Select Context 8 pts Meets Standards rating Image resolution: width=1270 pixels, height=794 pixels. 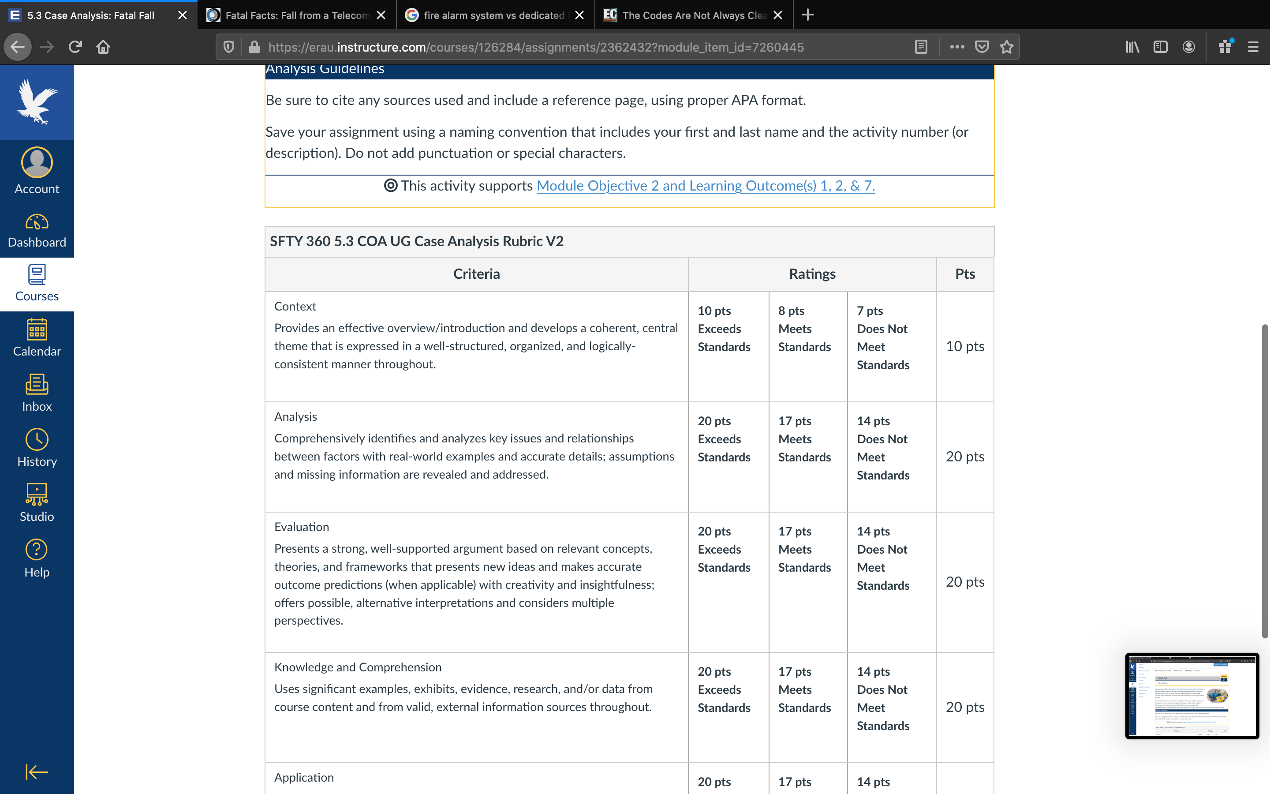pyautogui.click(x=808, y=347)
